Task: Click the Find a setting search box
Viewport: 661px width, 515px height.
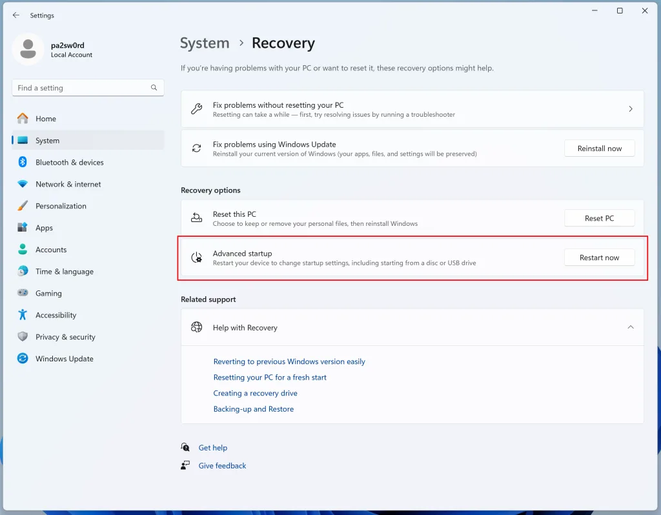Action: (81, 88)
